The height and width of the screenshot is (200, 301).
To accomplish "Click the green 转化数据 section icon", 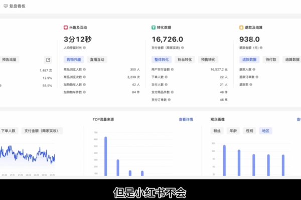I will click(x=154, y=27).
